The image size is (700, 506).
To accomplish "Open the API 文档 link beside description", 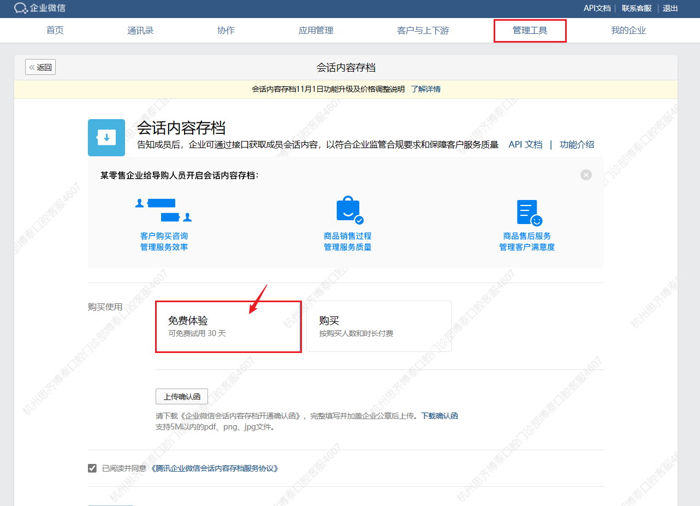I will 526,145.
